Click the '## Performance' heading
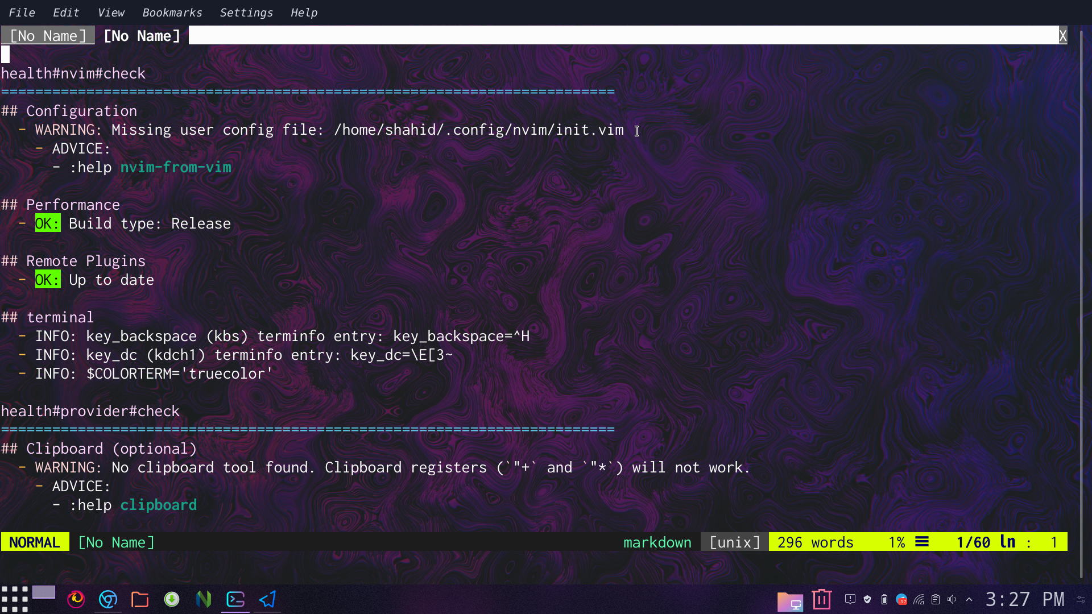The image size is (1092, 614). [x=61, y=205]
